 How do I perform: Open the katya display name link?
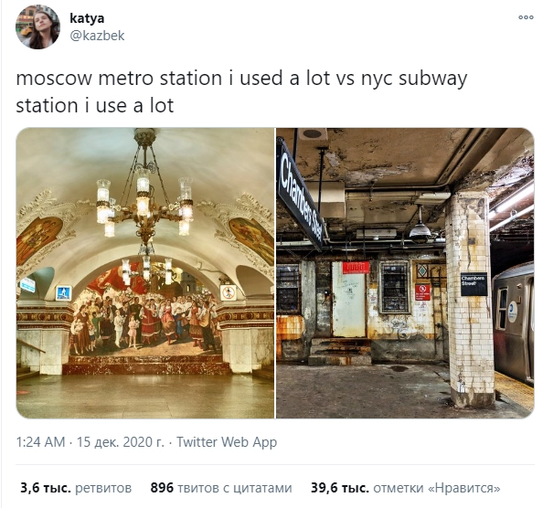(87, 18)
